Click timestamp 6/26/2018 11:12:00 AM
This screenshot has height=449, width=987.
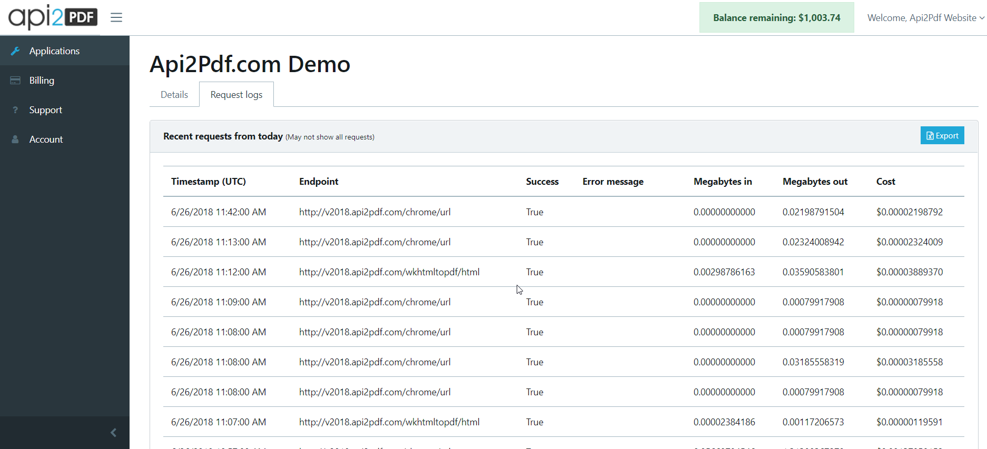click(219, 272)
